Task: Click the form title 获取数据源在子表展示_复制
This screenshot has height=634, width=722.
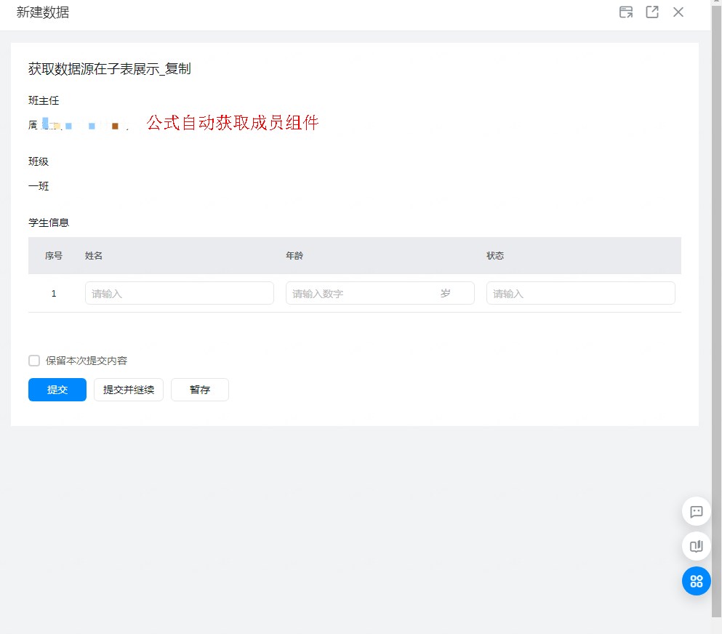Action: tap(110, 69)
